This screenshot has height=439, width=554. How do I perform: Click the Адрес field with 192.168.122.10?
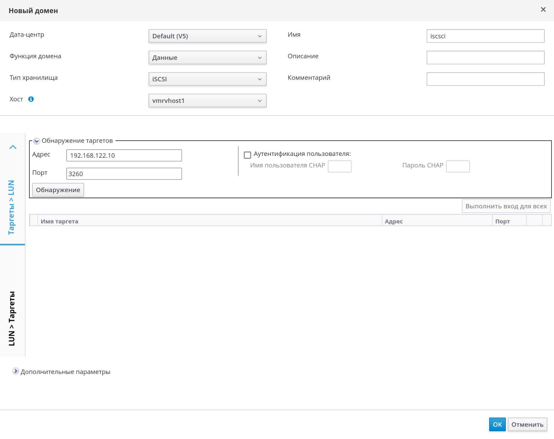124,155
